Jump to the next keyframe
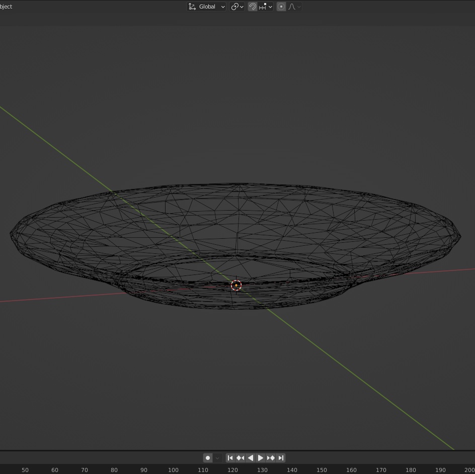The height and width of the screenshot is (474, 475). coord(271,458)
